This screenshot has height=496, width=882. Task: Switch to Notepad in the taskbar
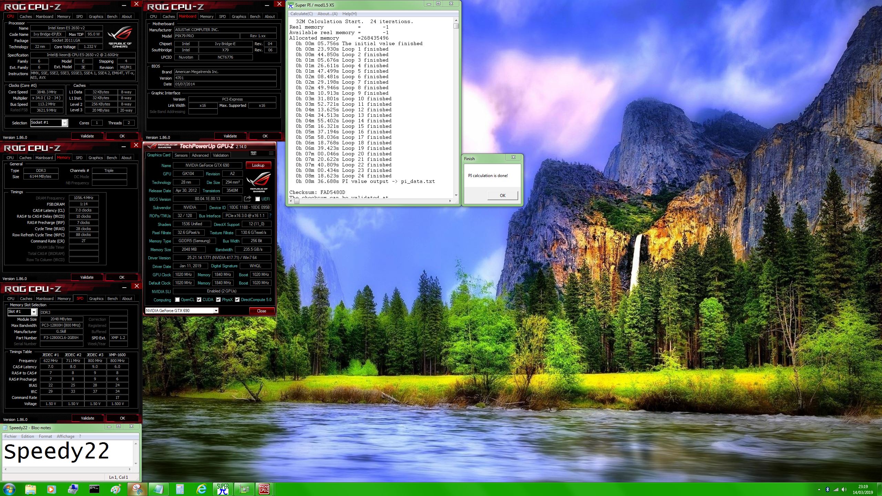coord(158,489)
